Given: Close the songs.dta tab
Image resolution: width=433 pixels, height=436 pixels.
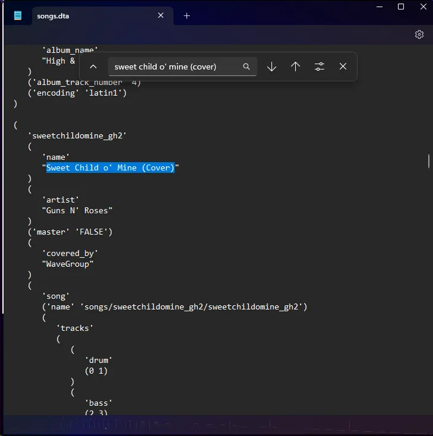Looking at the screenshot, I should 161,15.
